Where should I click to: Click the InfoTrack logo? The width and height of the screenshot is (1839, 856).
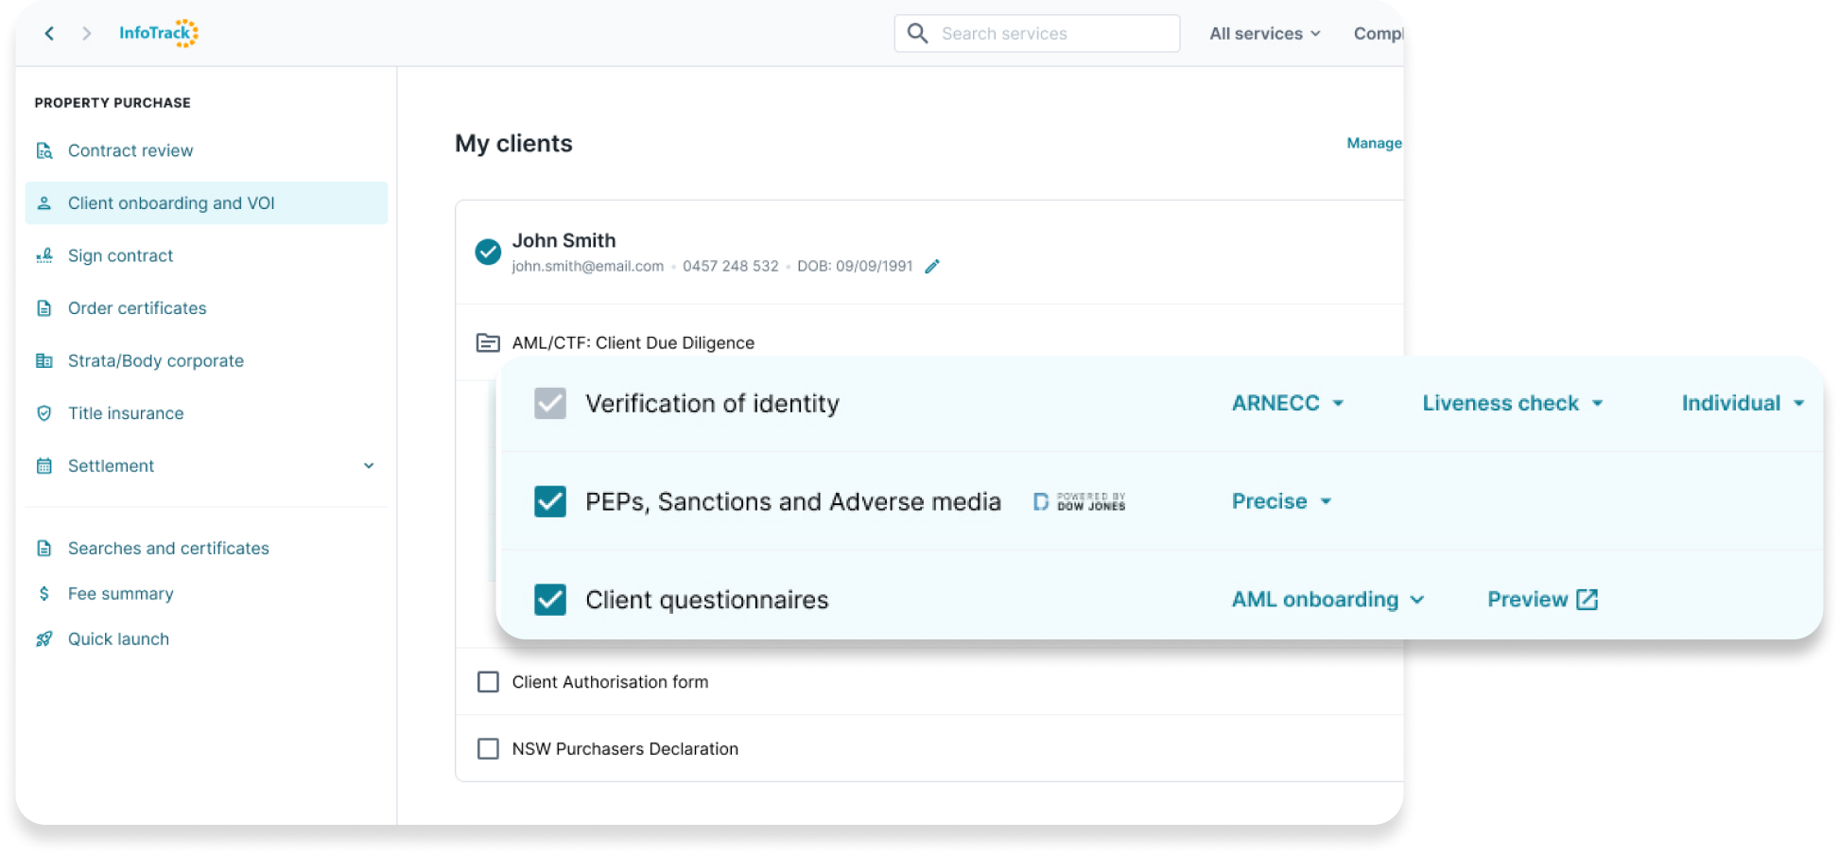tap(158, 33)
